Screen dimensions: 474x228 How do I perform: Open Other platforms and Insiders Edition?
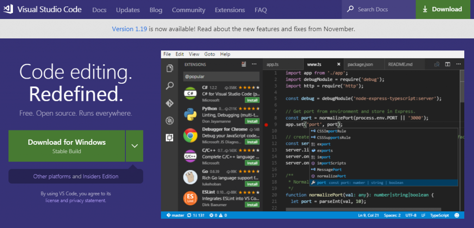point(75,176)
